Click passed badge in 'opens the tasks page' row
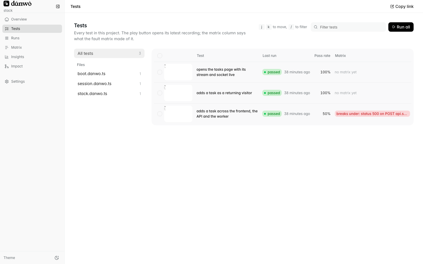The height and width of the screenshot is (264, 423). pyautogui.click(x=272, y=72)
